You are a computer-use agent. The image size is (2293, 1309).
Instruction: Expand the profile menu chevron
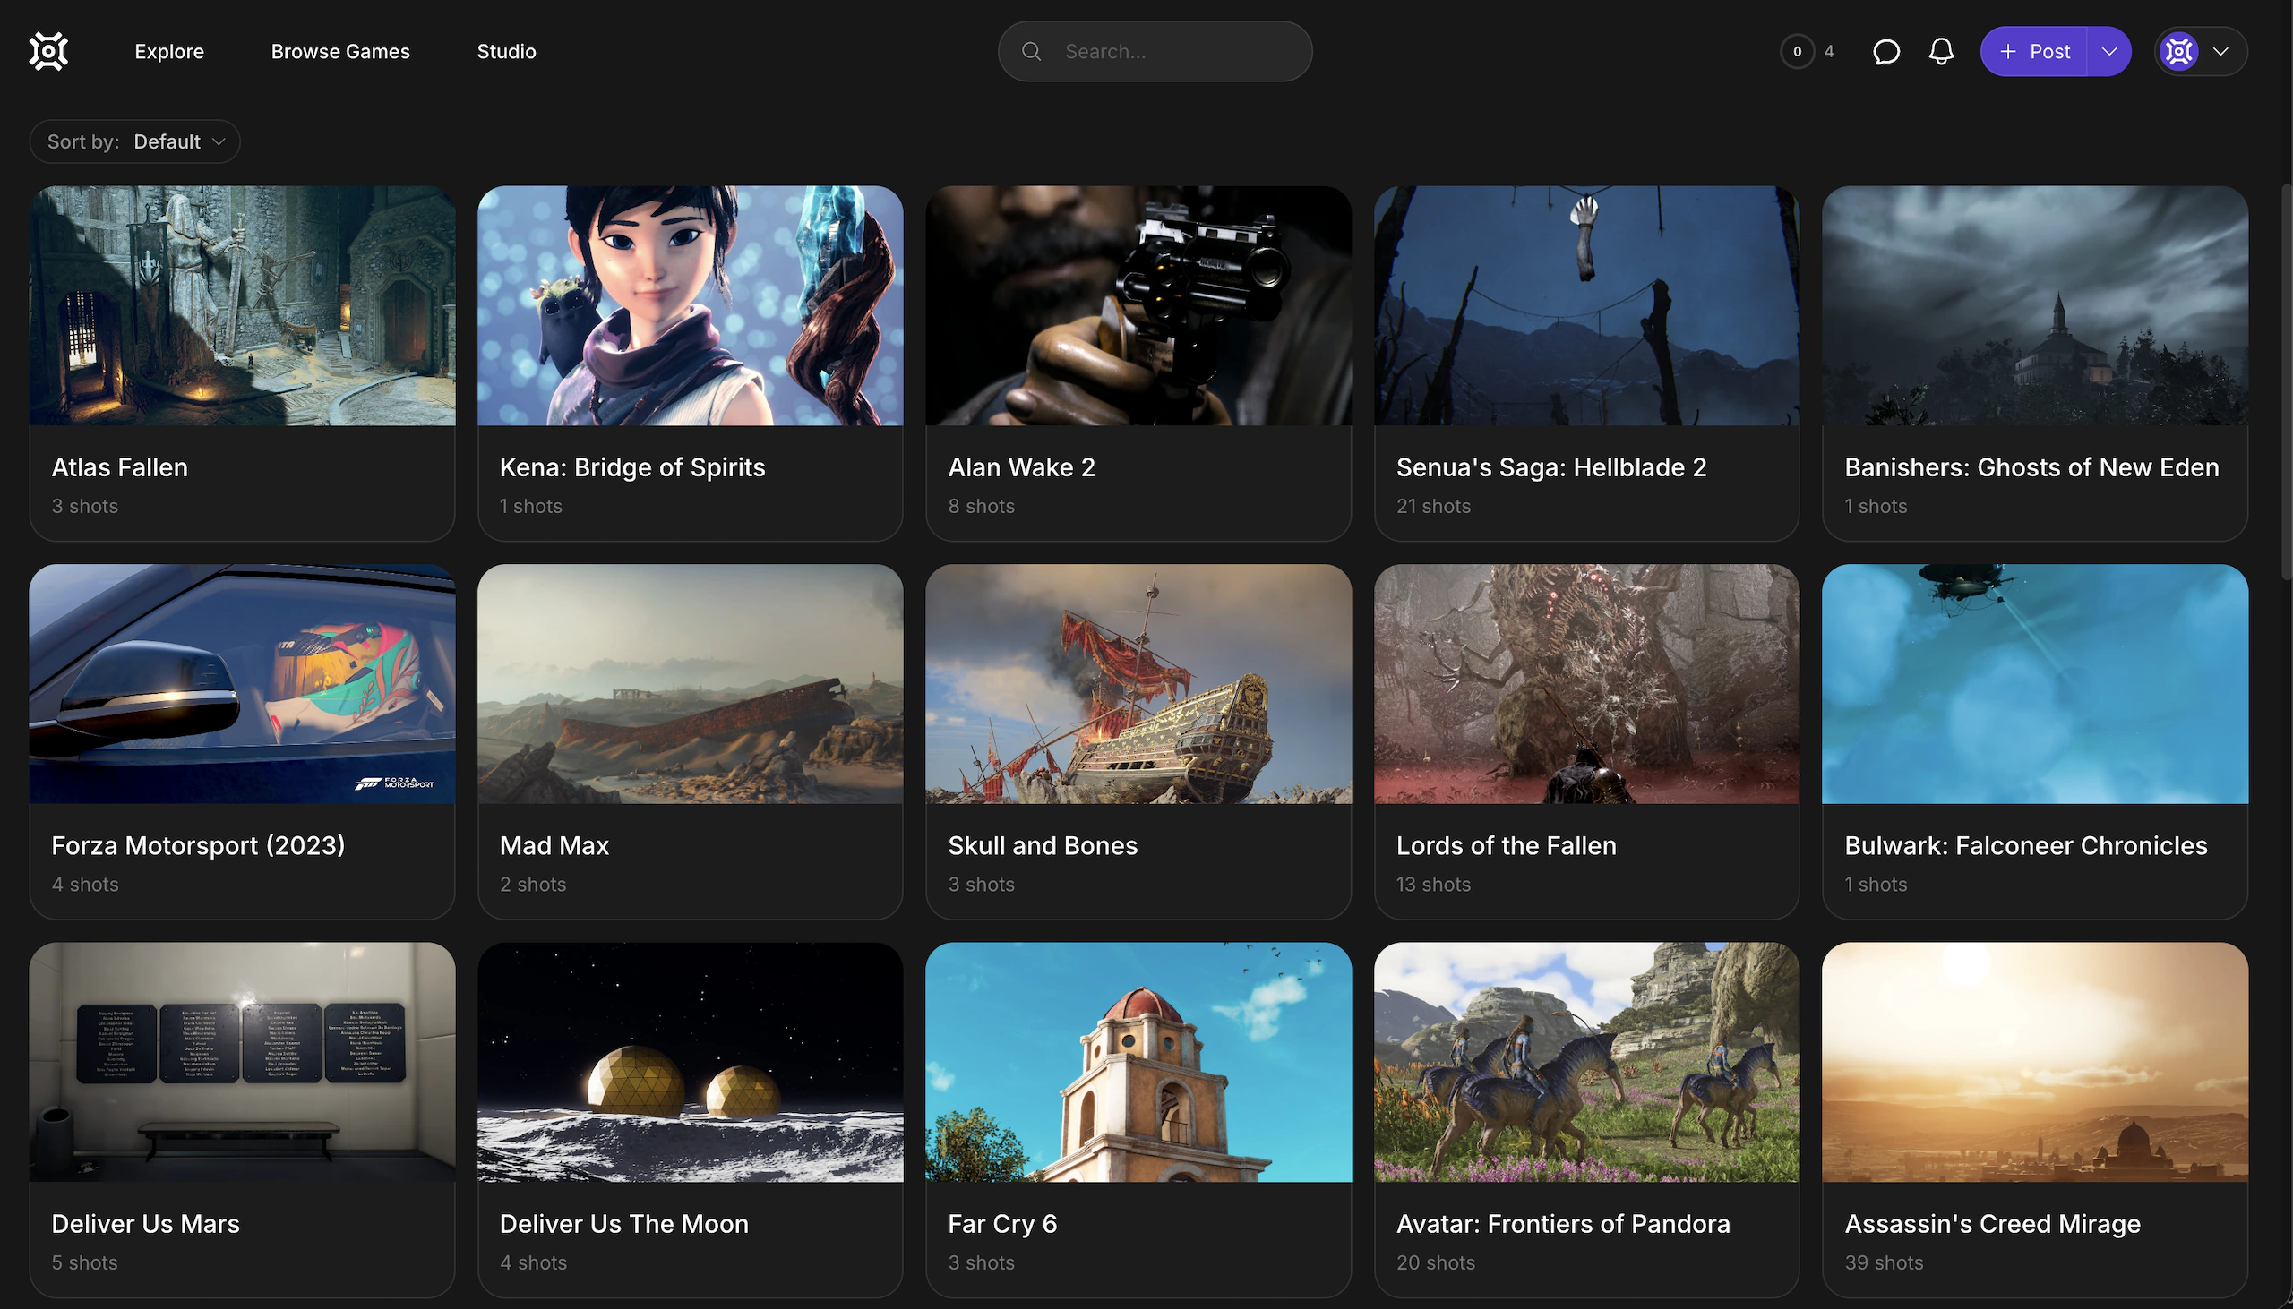click(2221, 51)
